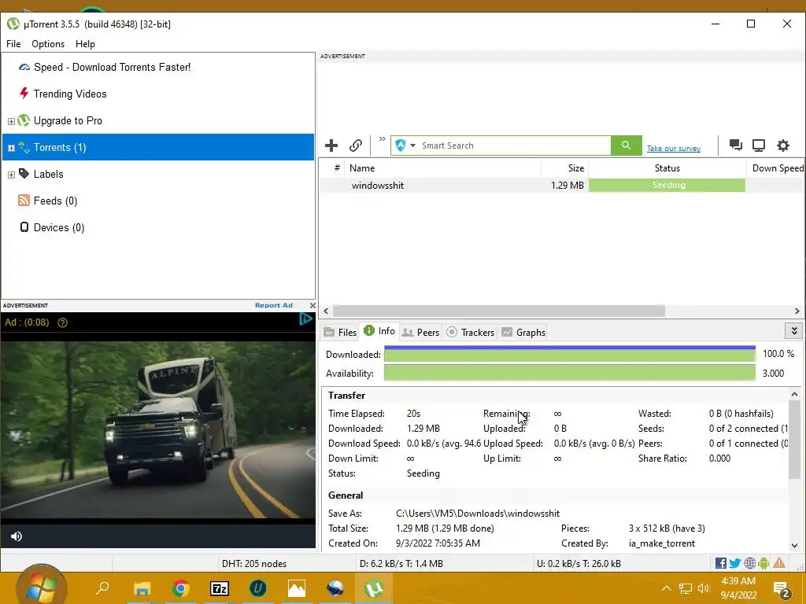Viewport: 806px width, 604px height.
Task: Select Devices (0) in sidebar
Action: coord(58,227)
